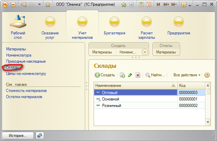217x141 pixels.
Task: Open Материалы report under Отчеты
Action: coord(166,52)
